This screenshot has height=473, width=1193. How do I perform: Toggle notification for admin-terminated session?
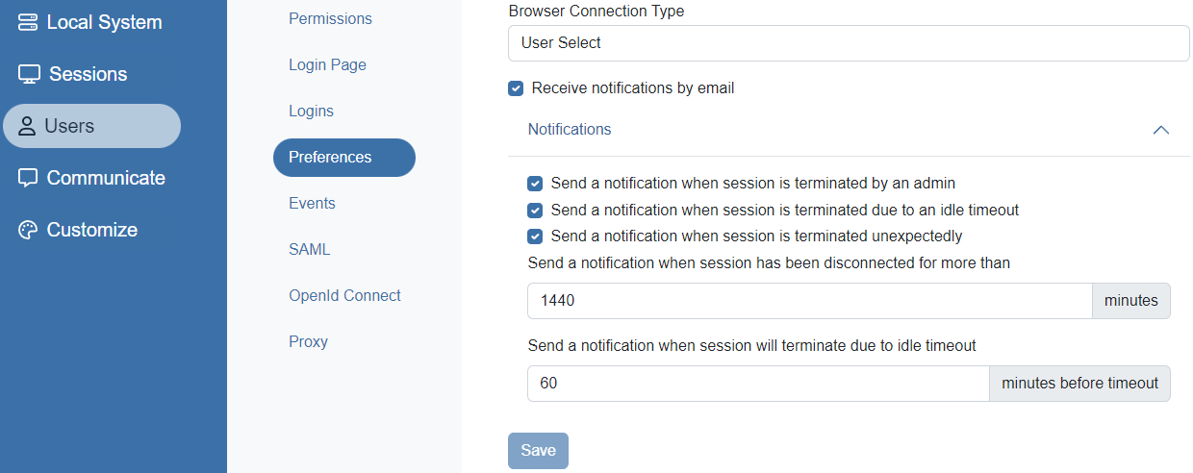(535, 183)
